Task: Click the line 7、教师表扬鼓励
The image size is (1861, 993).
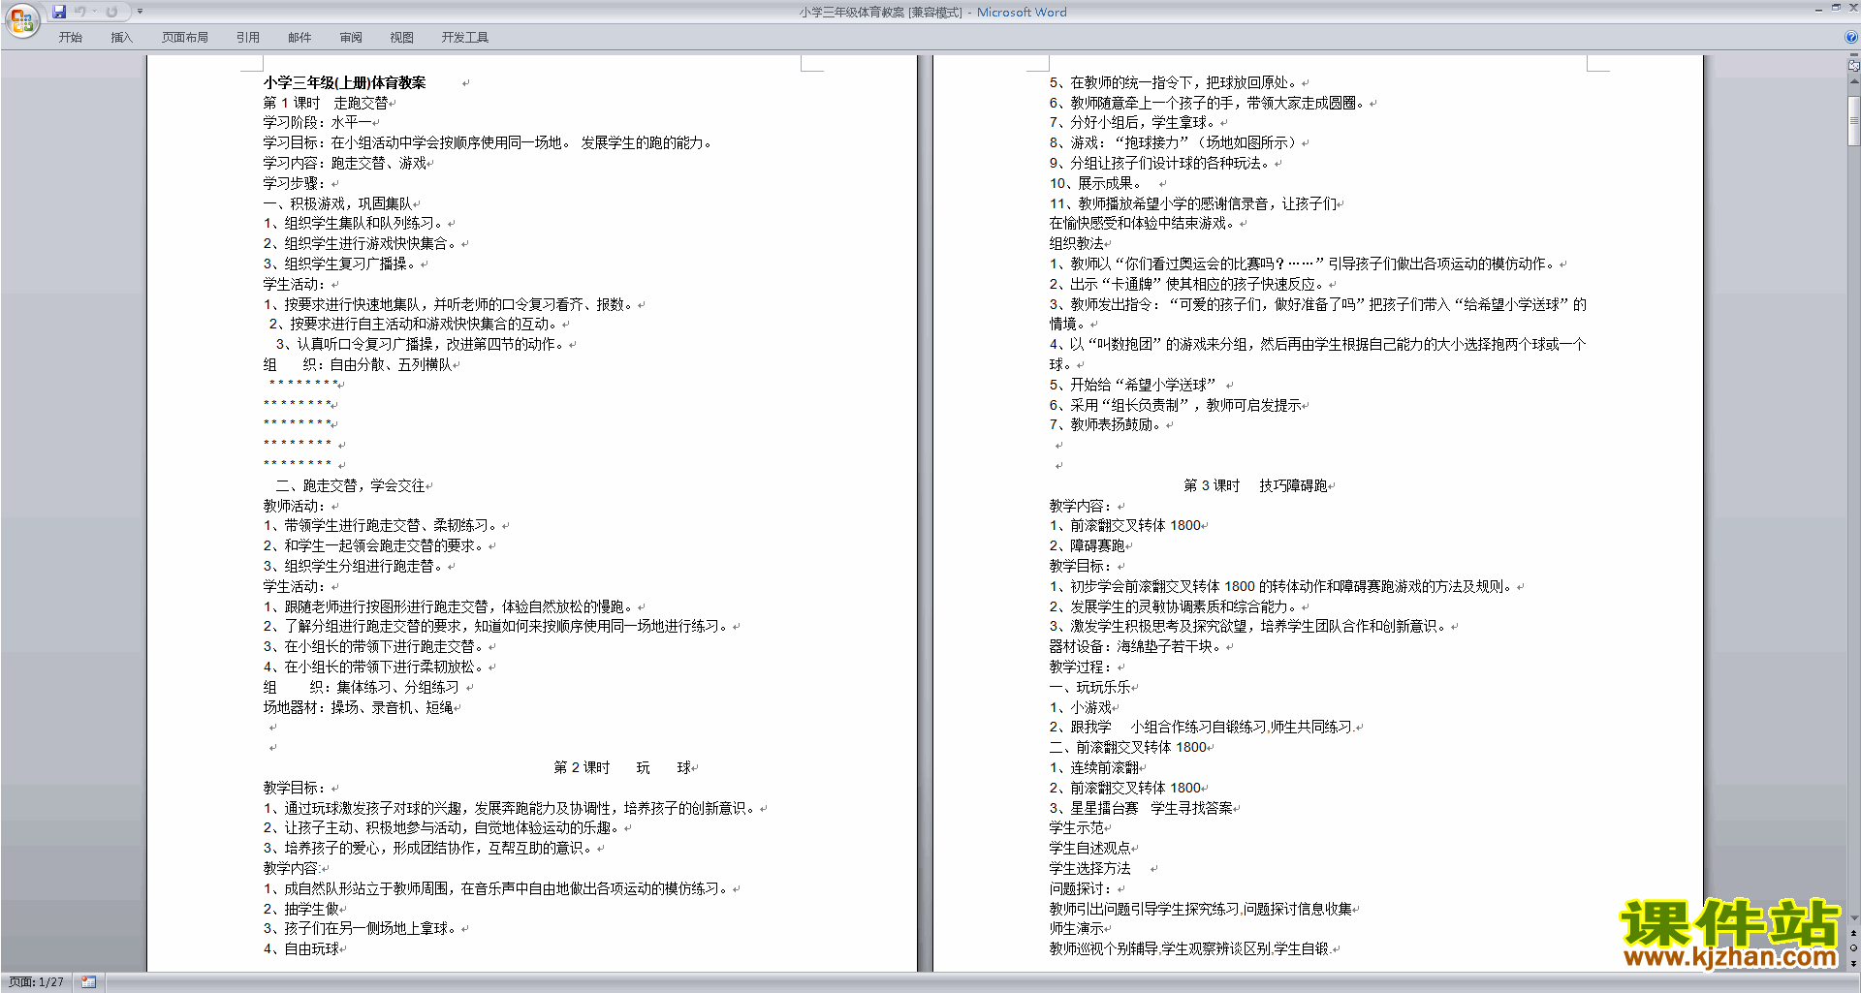Action: (x=1106, y=424)
